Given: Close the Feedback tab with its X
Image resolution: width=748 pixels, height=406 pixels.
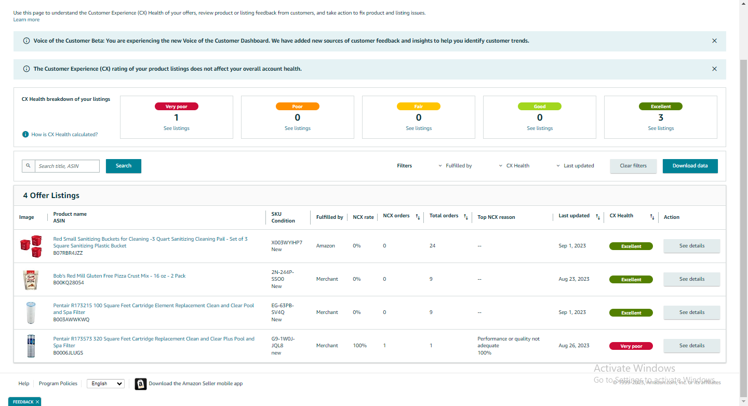Looking at the screenshot, I should click(x=37, y=402).
